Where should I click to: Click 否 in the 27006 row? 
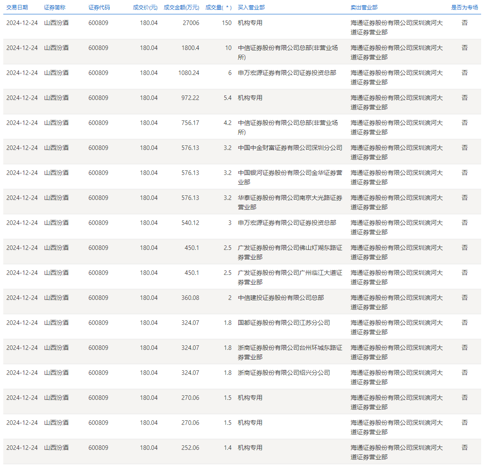pos(465,23)
